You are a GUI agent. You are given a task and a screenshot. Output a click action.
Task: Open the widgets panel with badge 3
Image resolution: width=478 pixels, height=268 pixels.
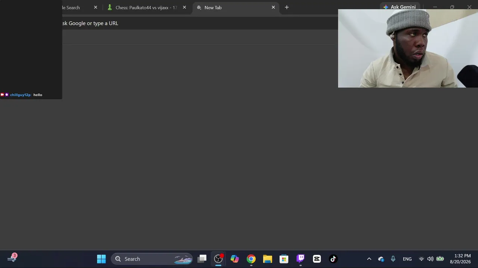point(12,258)
